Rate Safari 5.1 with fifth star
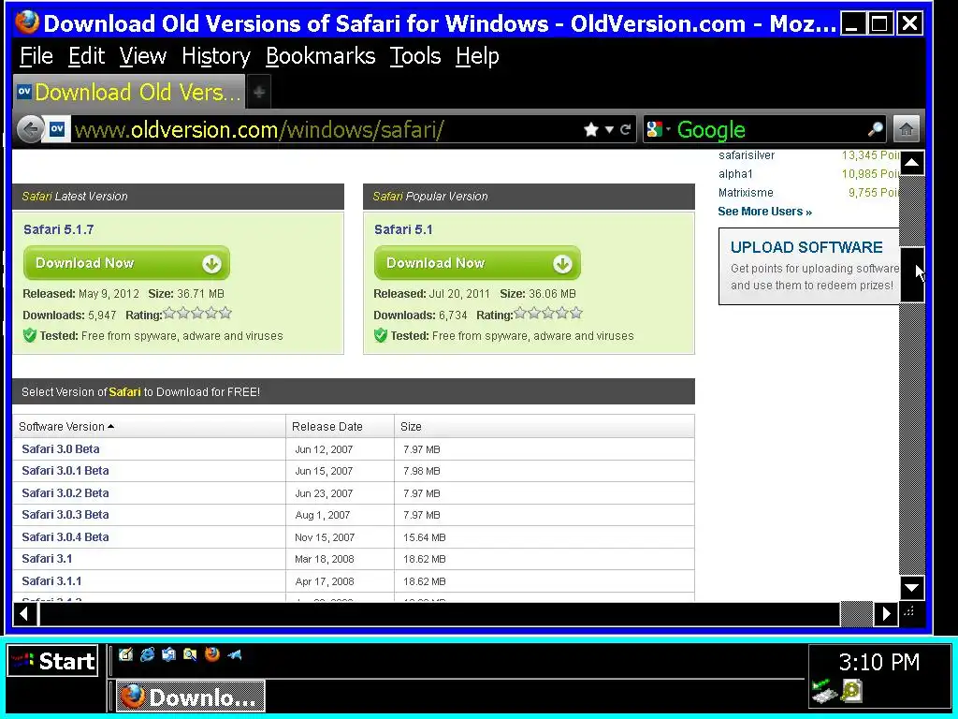958x719 pixels. [575, 314]
